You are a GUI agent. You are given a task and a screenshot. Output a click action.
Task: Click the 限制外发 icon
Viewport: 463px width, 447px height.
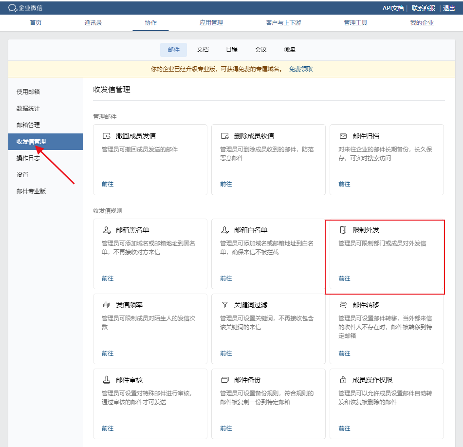pyautogui.click(x=343, y=230)
